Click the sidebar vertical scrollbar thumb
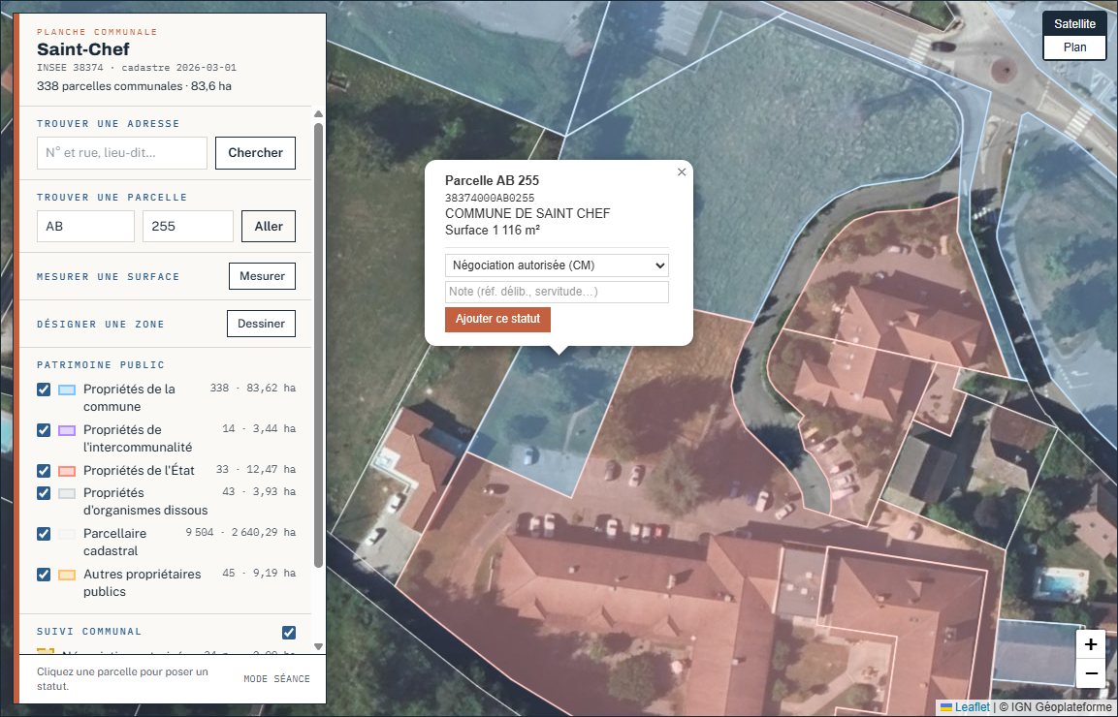1118x717 pixels. 318,346
